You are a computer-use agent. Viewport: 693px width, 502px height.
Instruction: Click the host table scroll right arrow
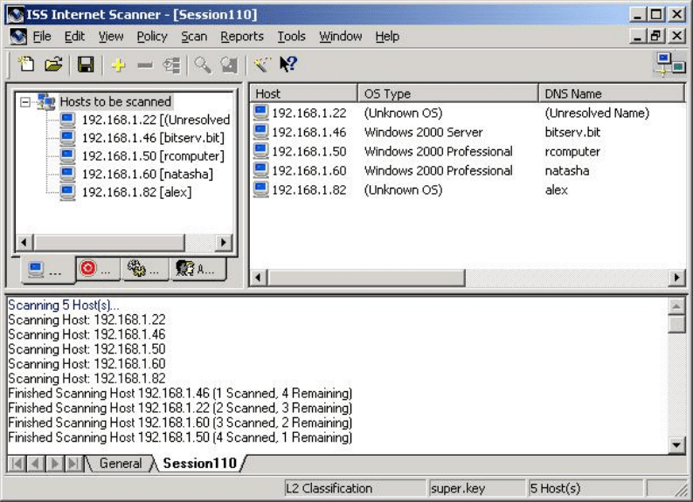pos(676,278)
